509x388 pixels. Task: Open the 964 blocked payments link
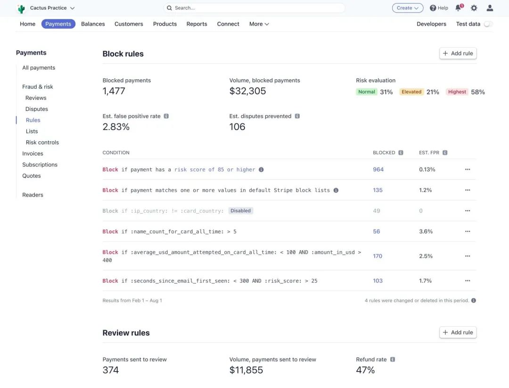click(x=378, y=169)
